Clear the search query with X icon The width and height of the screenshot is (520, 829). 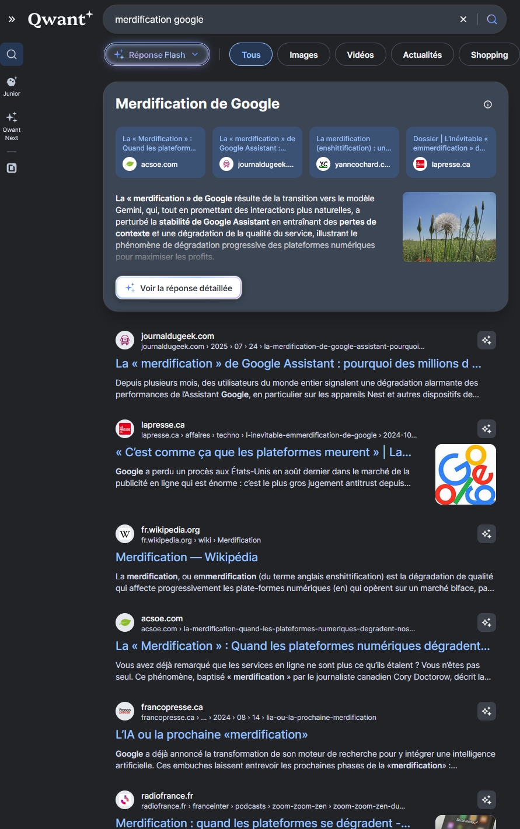point(463,19)
